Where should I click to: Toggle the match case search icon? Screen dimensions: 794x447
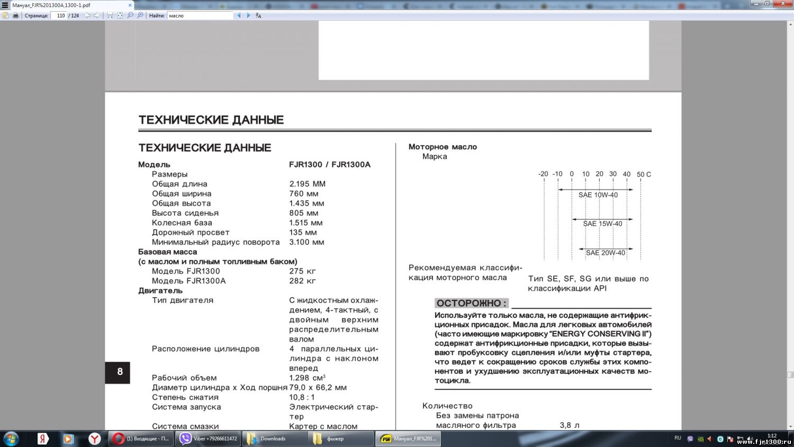click(x=258, y=15)
